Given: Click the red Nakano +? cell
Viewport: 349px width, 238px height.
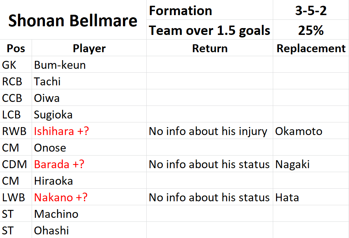Looking at the screenshot, I should (89, 197).
